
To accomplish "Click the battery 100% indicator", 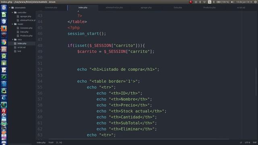I will (223, 2).
